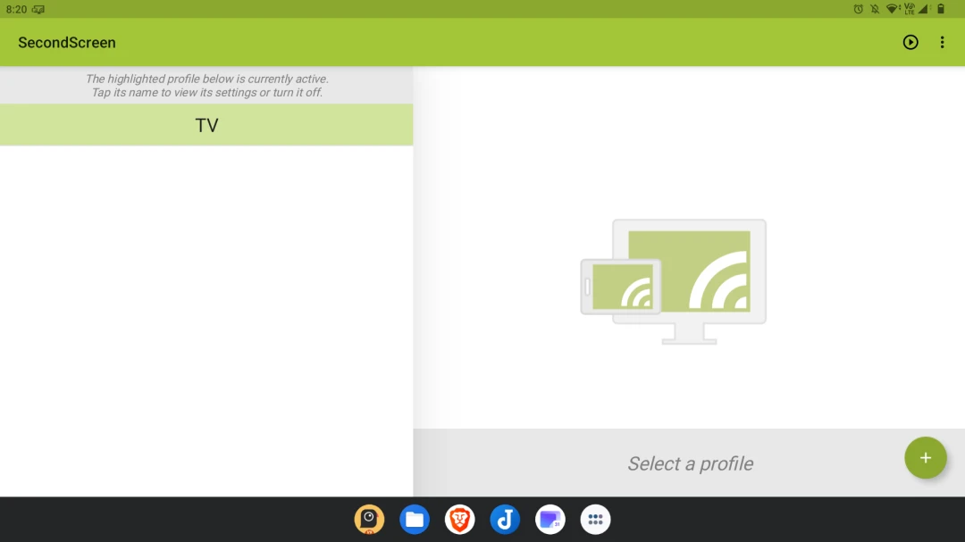Screen dimensions: 965x542
Task: Launch Brave browser from the taskbar
Action: [460, 520]
